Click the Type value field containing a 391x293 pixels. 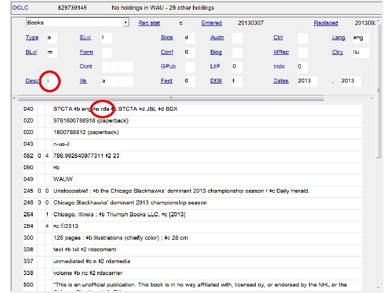(x=52, y=38)
